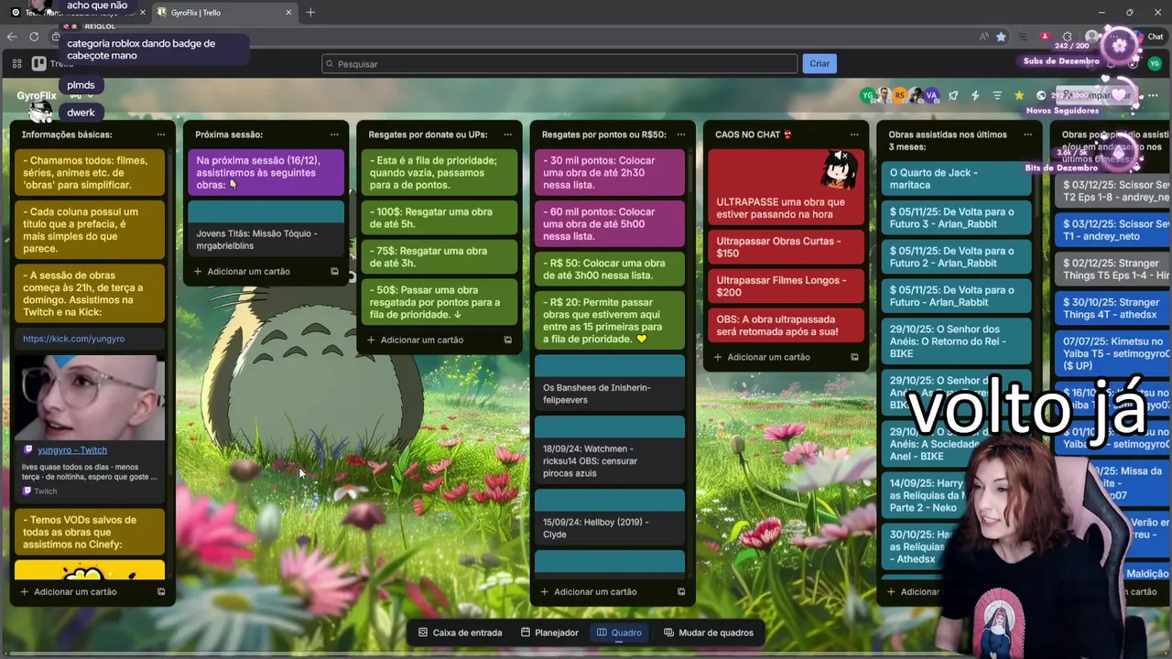
Task: Open card 'Ultrapassar Obras Curtas - $150'
Action: 786,247
